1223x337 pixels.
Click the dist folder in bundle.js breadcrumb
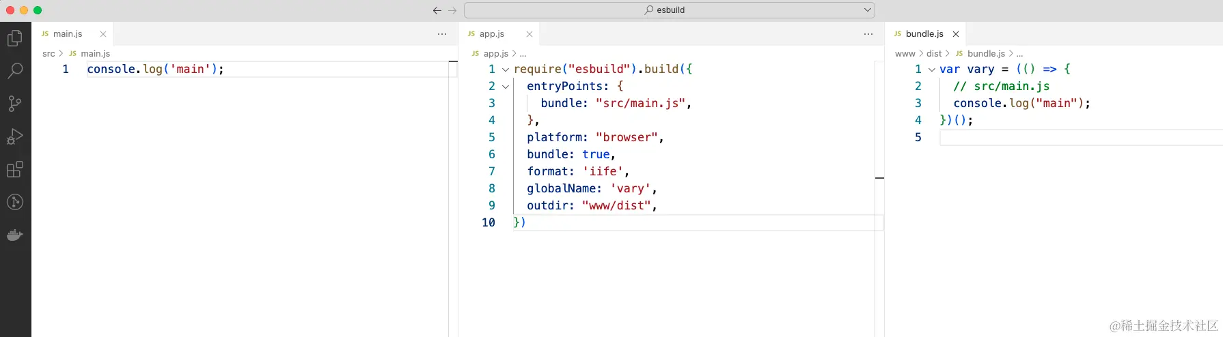[x=934, y=54]
